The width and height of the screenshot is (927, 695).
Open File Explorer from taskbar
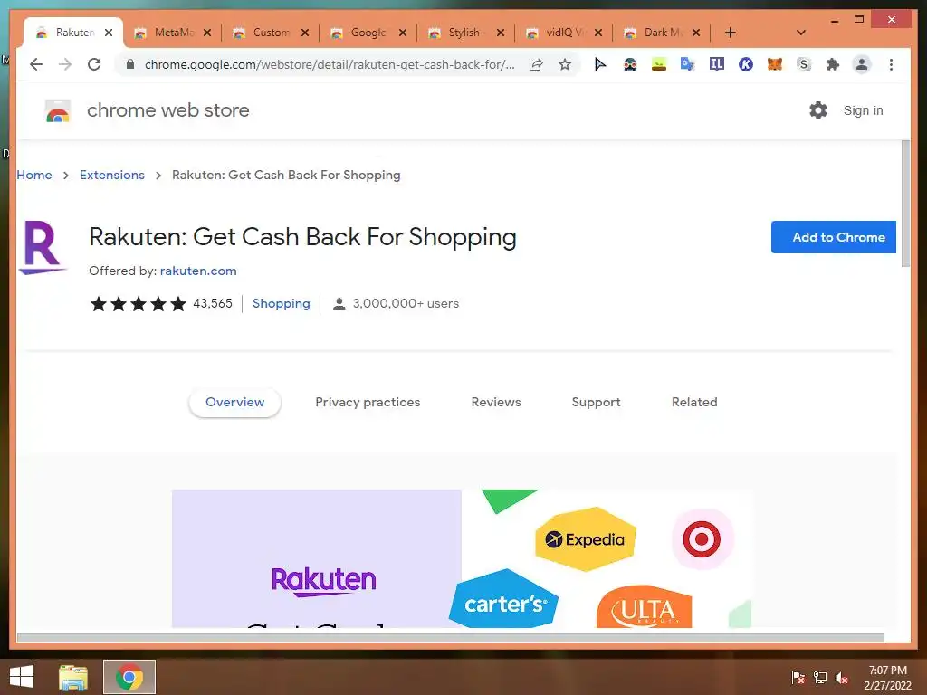(73, 677)
